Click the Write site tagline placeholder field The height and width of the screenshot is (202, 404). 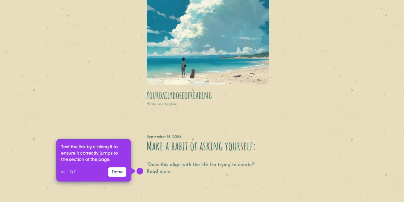pyautogui.click(x=163, y=104)
